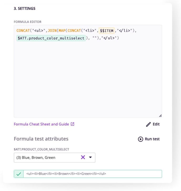181x191 pixels.
Task: Click the formula editor resize handle
Action: tap(160, 115)
